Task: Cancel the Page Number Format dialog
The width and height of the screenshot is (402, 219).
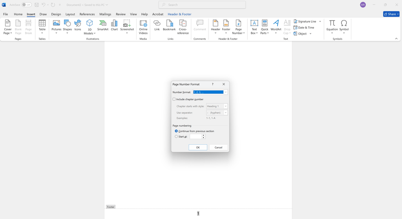Action: 218,147
